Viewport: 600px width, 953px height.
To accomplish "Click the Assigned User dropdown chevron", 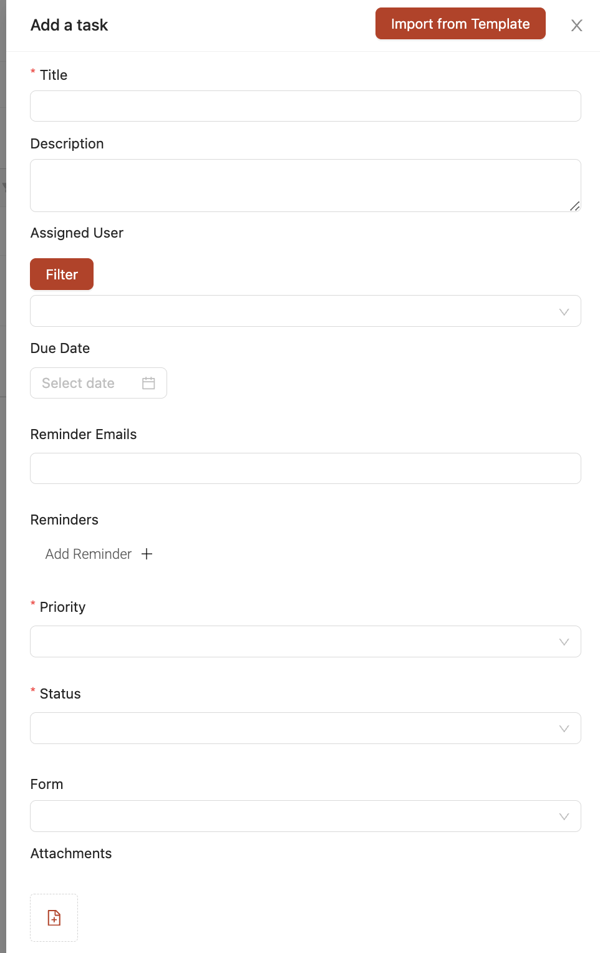I will tap(564, 312).
